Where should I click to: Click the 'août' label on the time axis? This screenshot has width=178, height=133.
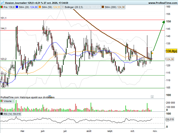pyautogui.click(x=89, y=131)
